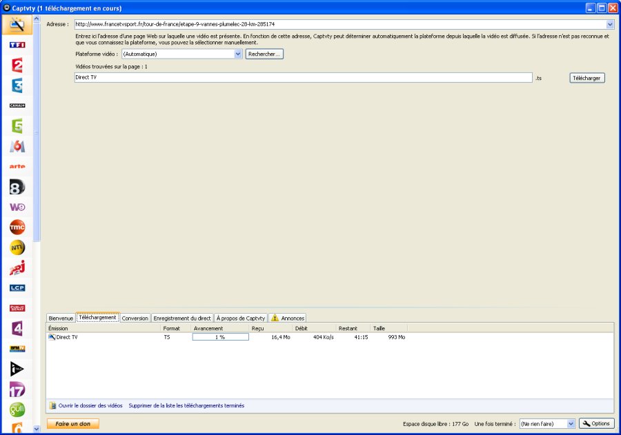Viewport: 621px width, 435px height.
Task: Select the D8 channel
Action: click(17, 186)
